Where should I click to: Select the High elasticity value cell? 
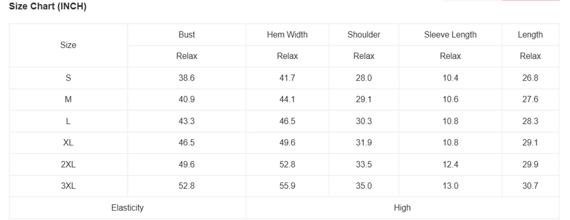click(x=402, y=208)
